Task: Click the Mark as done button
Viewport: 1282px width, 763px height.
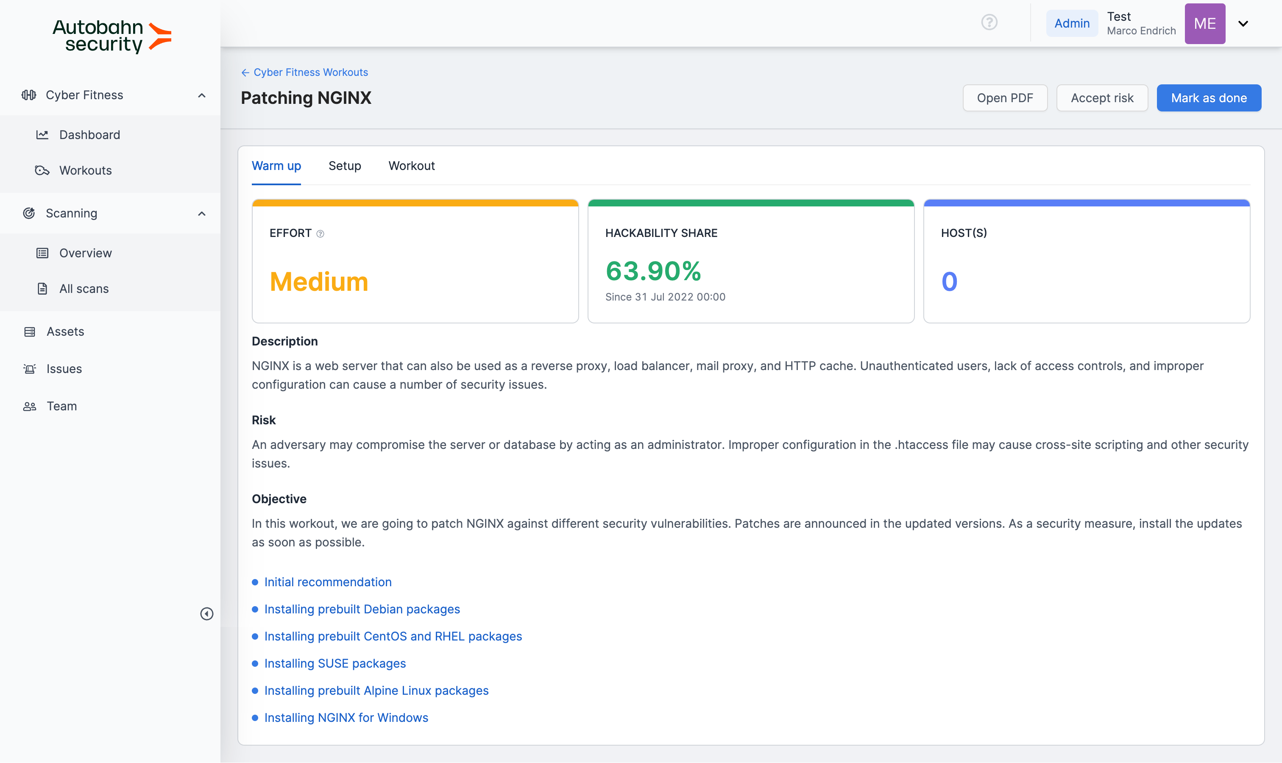Action: [1209, 97]
